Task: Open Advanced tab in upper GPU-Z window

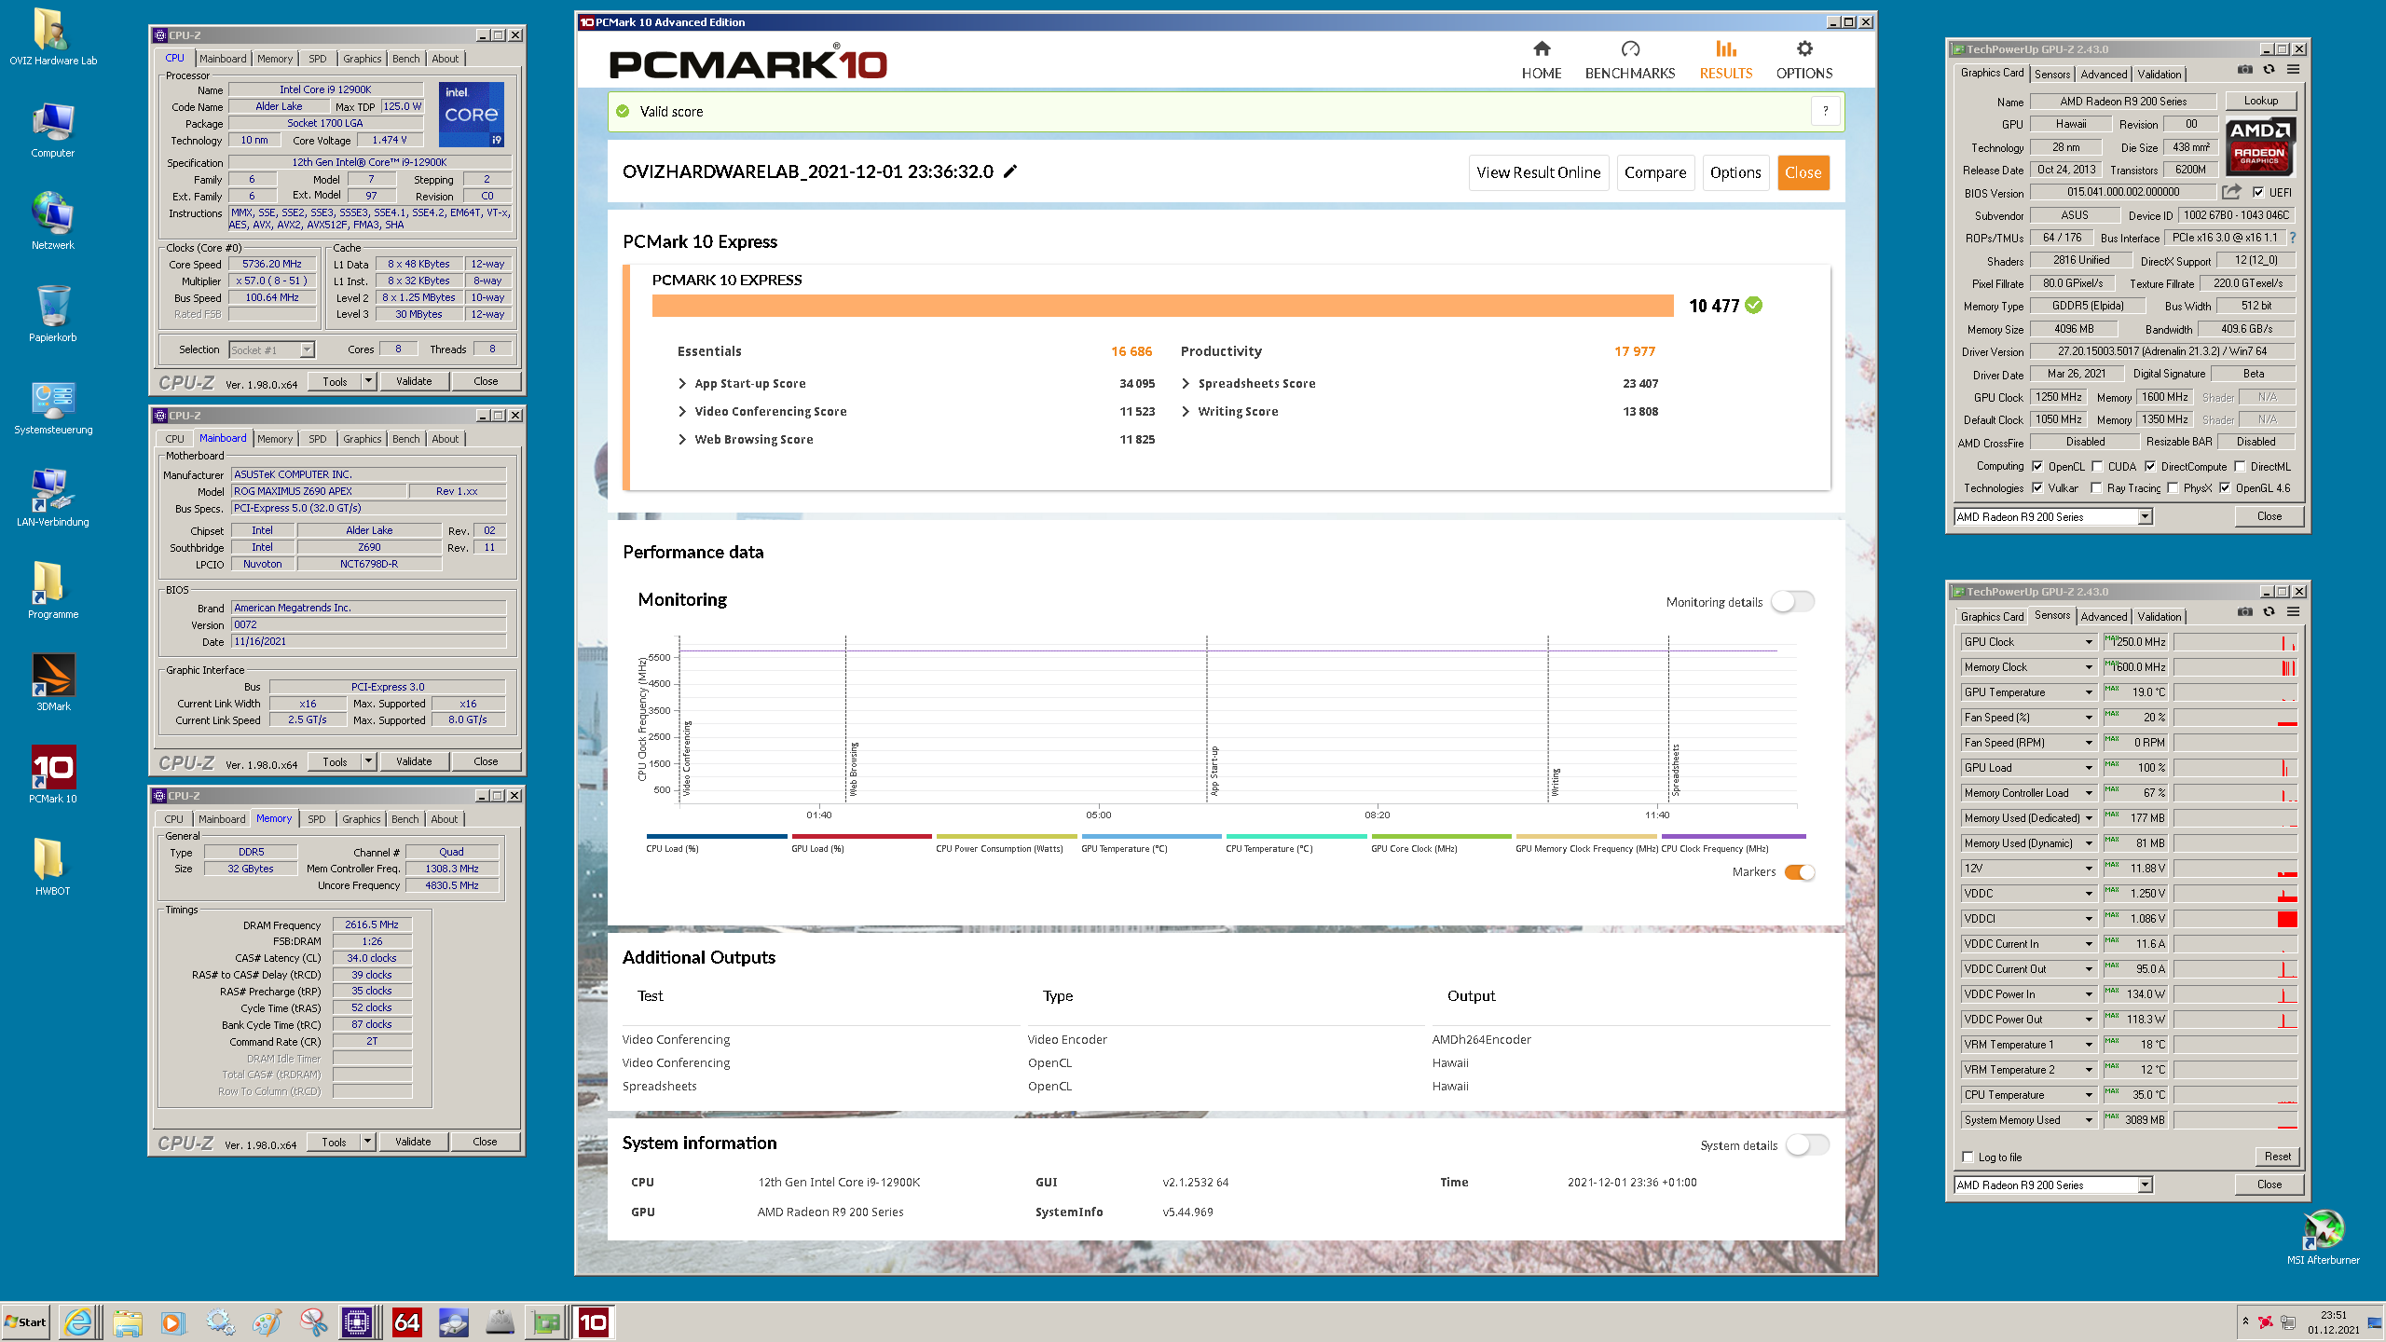Action: click(2104, 74)
